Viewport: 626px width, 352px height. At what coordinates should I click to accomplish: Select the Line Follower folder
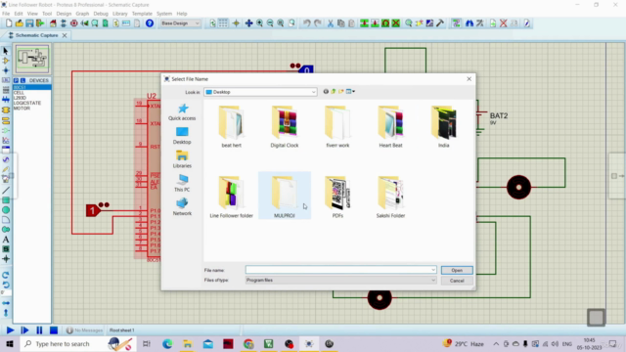point(232,197)
